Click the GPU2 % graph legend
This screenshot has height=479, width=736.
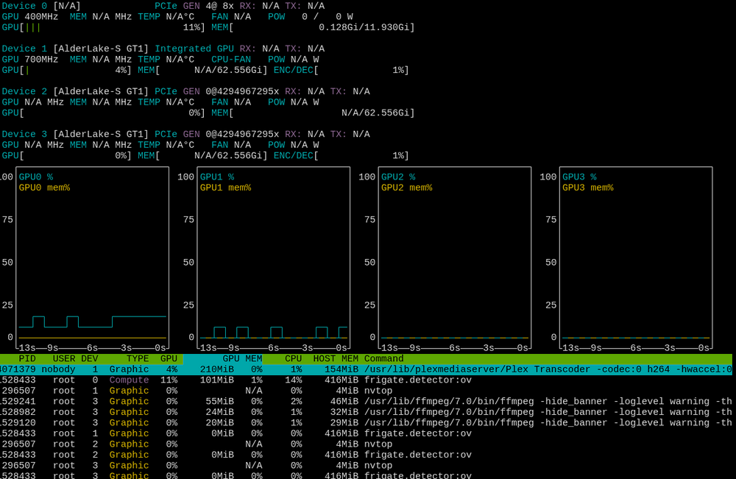tap(398, 177)
